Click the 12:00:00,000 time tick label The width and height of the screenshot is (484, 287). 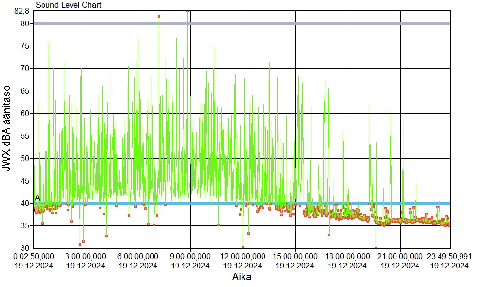(x=243, y=257)
